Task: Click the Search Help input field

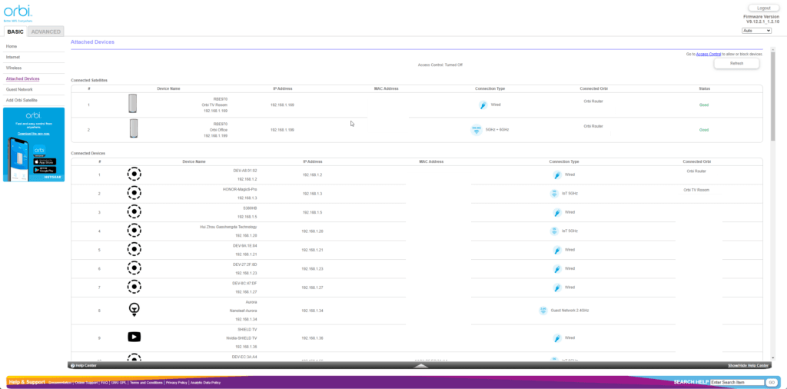Action: [736, 382]
